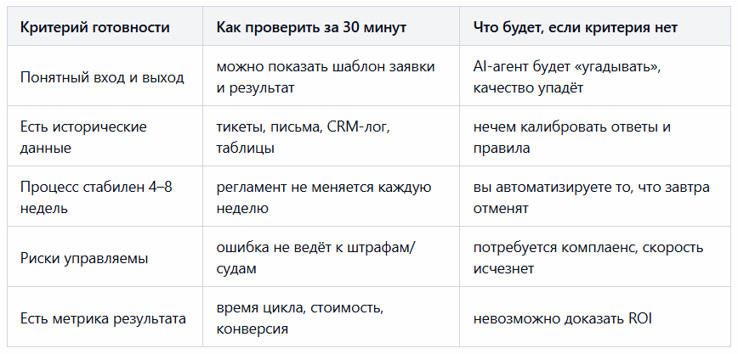
Task: Click the 'Что будет, если критерия нет' header
Action: (x=575, y=28)
